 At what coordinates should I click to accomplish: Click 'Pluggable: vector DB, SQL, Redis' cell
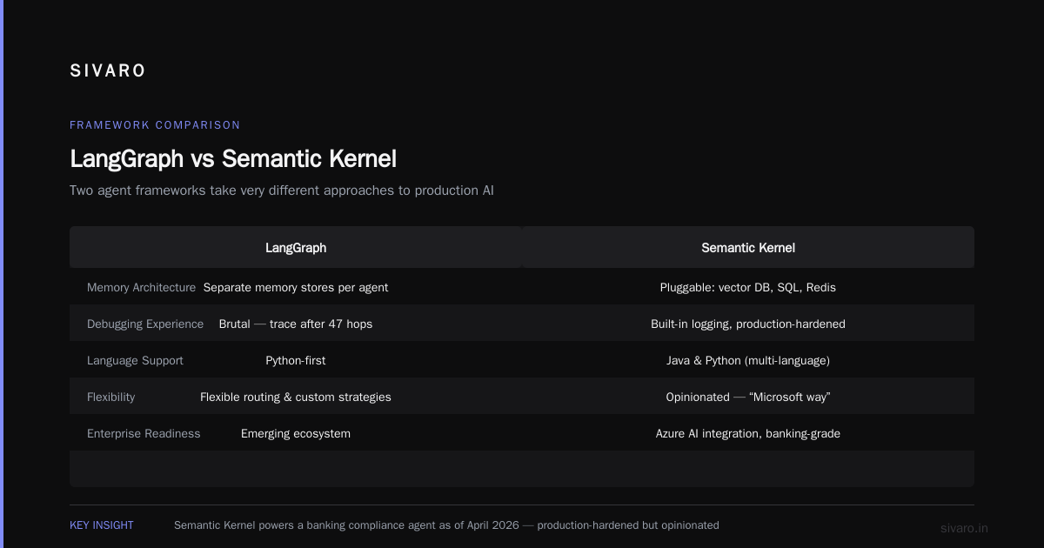tap(748, 287)
